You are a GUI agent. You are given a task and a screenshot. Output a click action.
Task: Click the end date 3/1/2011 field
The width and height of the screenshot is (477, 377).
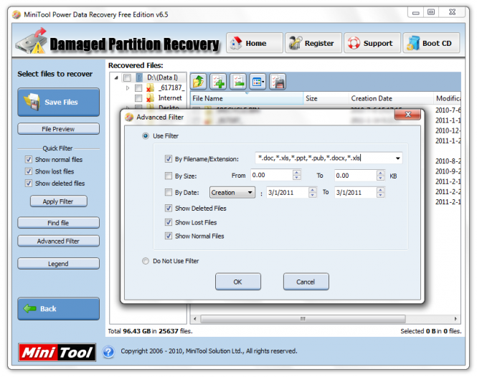(x=356, y=192)
